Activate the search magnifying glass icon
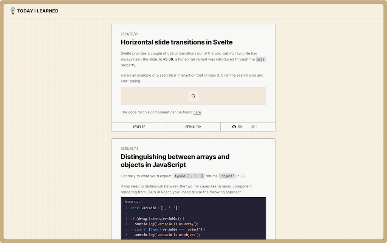The image size is (387, 243). click(x=193, y=96)
